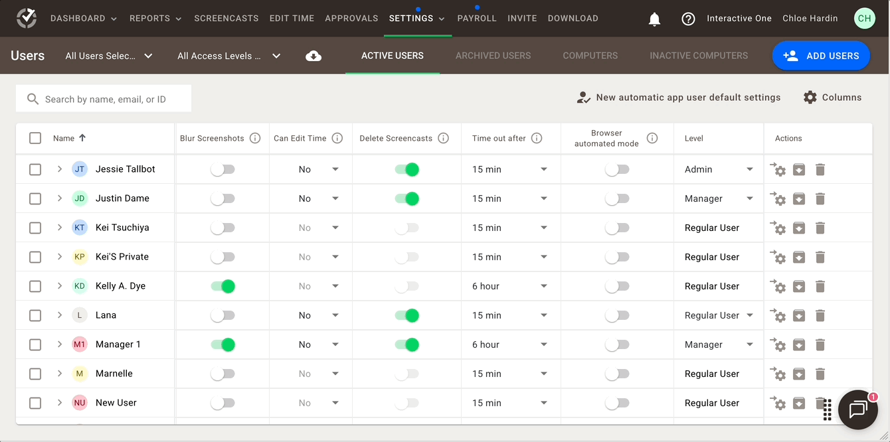The height and width of the screenshot is (442, 890).
Task: Open the All Access Levels dropdown
Action: pyautogui.click(x=228, y=56)
